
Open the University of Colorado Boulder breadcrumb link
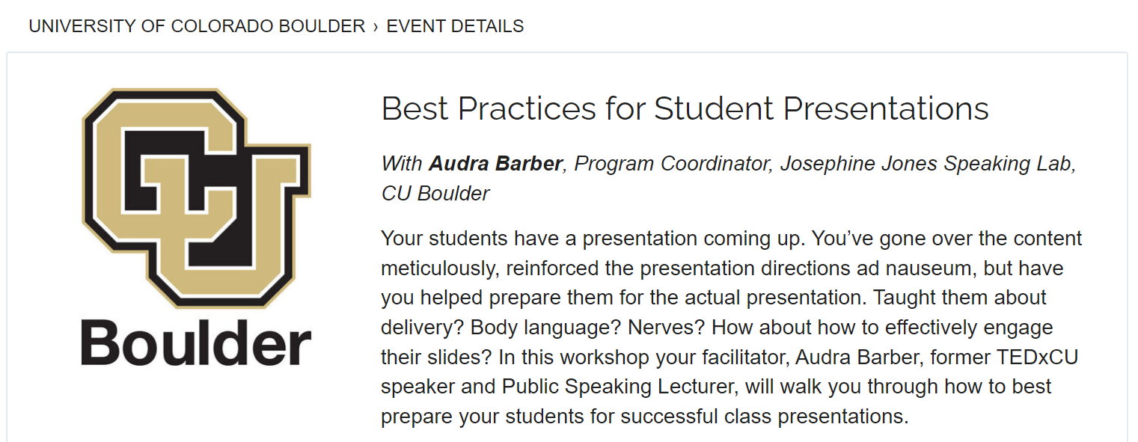tap(197, 26)
